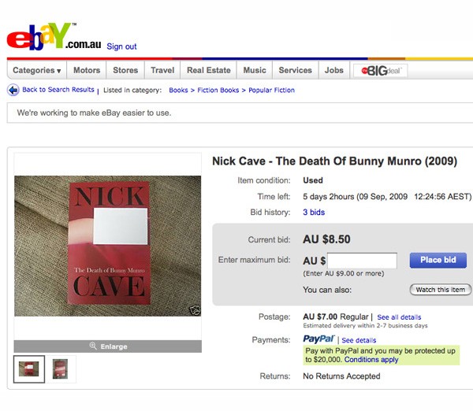
Task: Click the magnifier Enlarge icon
Action: pyautogui.click(x=93, y=346)
